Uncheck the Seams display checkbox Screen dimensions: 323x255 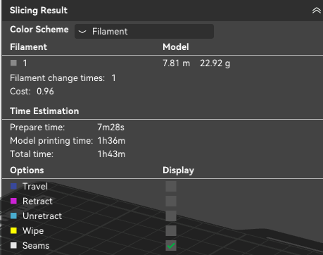click(171, 246)
